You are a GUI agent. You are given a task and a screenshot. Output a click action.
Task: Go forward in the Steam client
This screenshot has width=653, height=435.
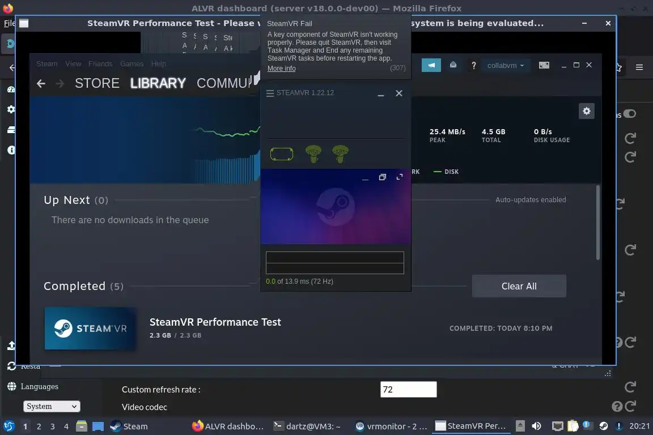click(60, 84)
